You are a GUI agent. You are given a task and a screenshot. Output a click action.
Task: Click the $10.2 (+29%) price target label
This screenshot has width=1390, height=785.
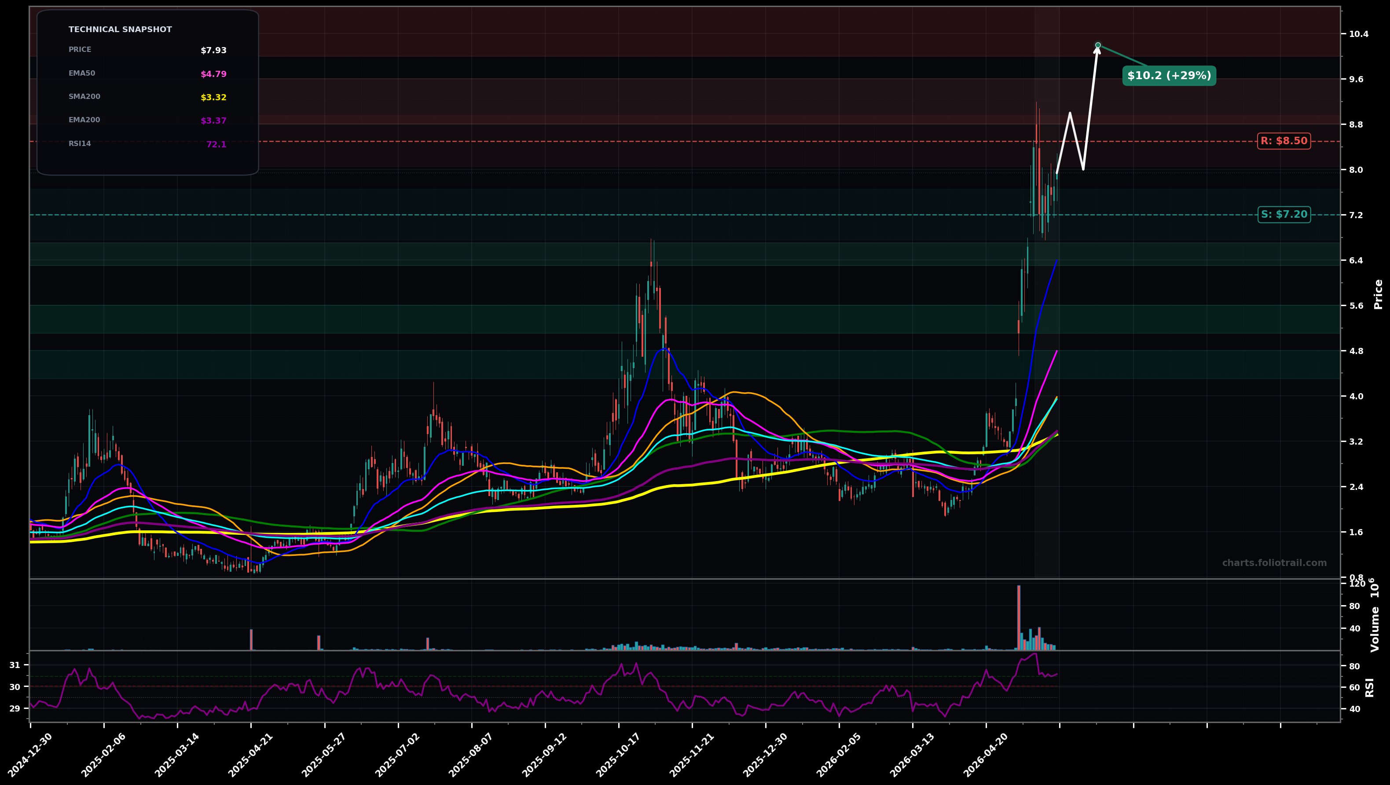point(1169,76)
